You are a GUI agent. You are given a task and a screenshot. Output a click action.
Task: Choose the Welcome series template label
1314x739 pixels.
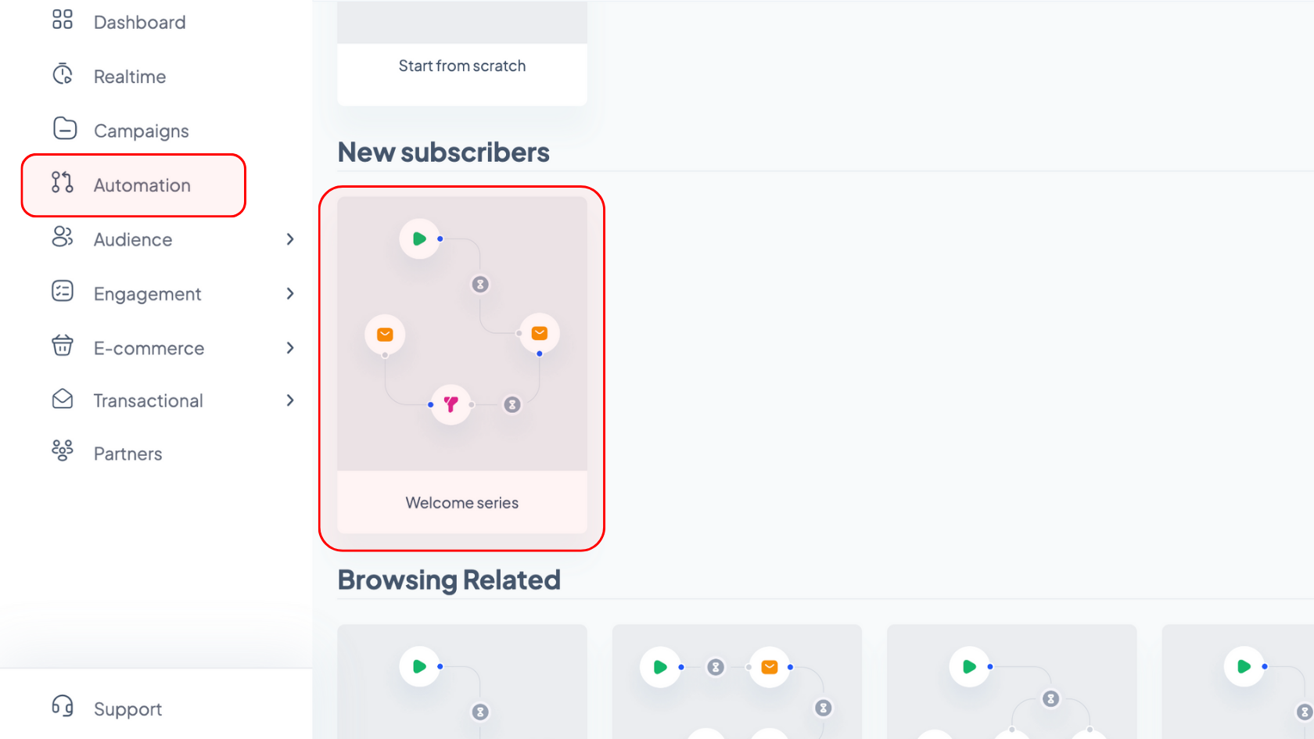462,503
